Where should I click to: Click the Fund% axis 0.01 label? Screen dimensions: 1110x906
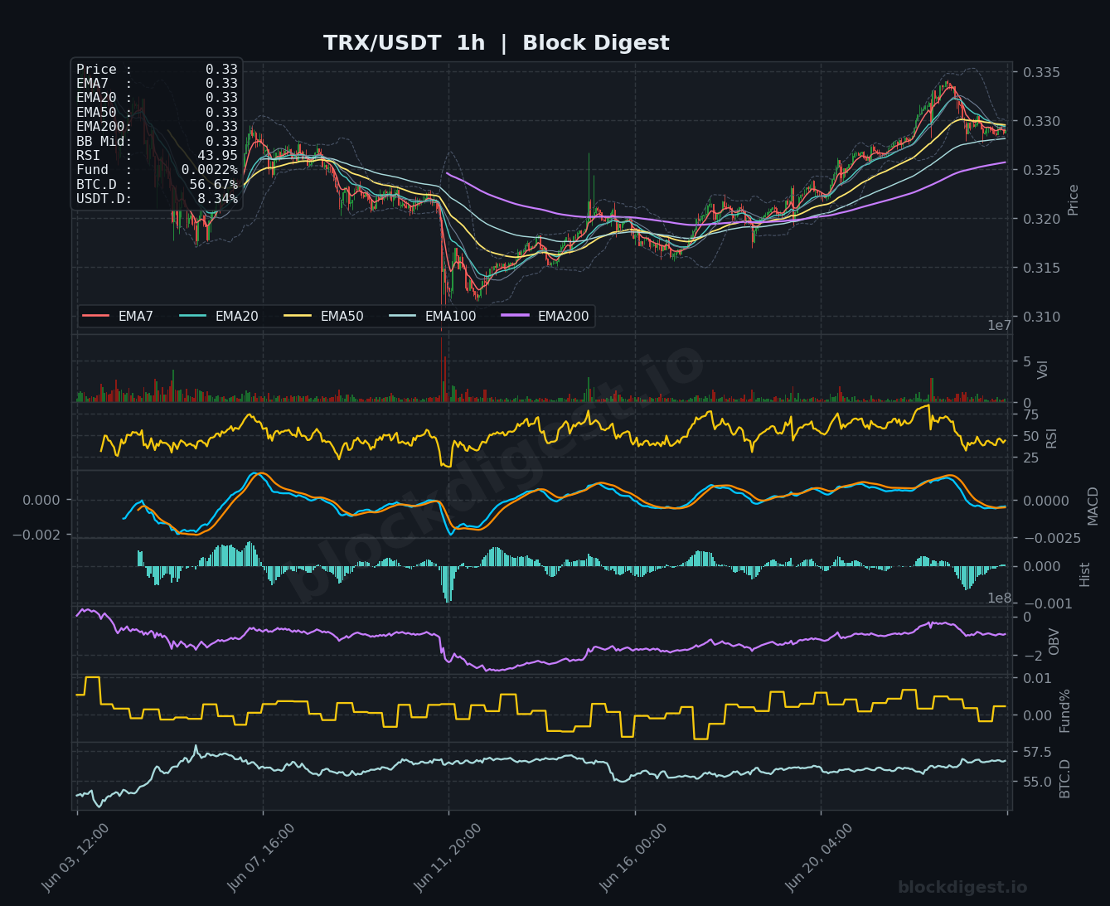click(1038, 679)
